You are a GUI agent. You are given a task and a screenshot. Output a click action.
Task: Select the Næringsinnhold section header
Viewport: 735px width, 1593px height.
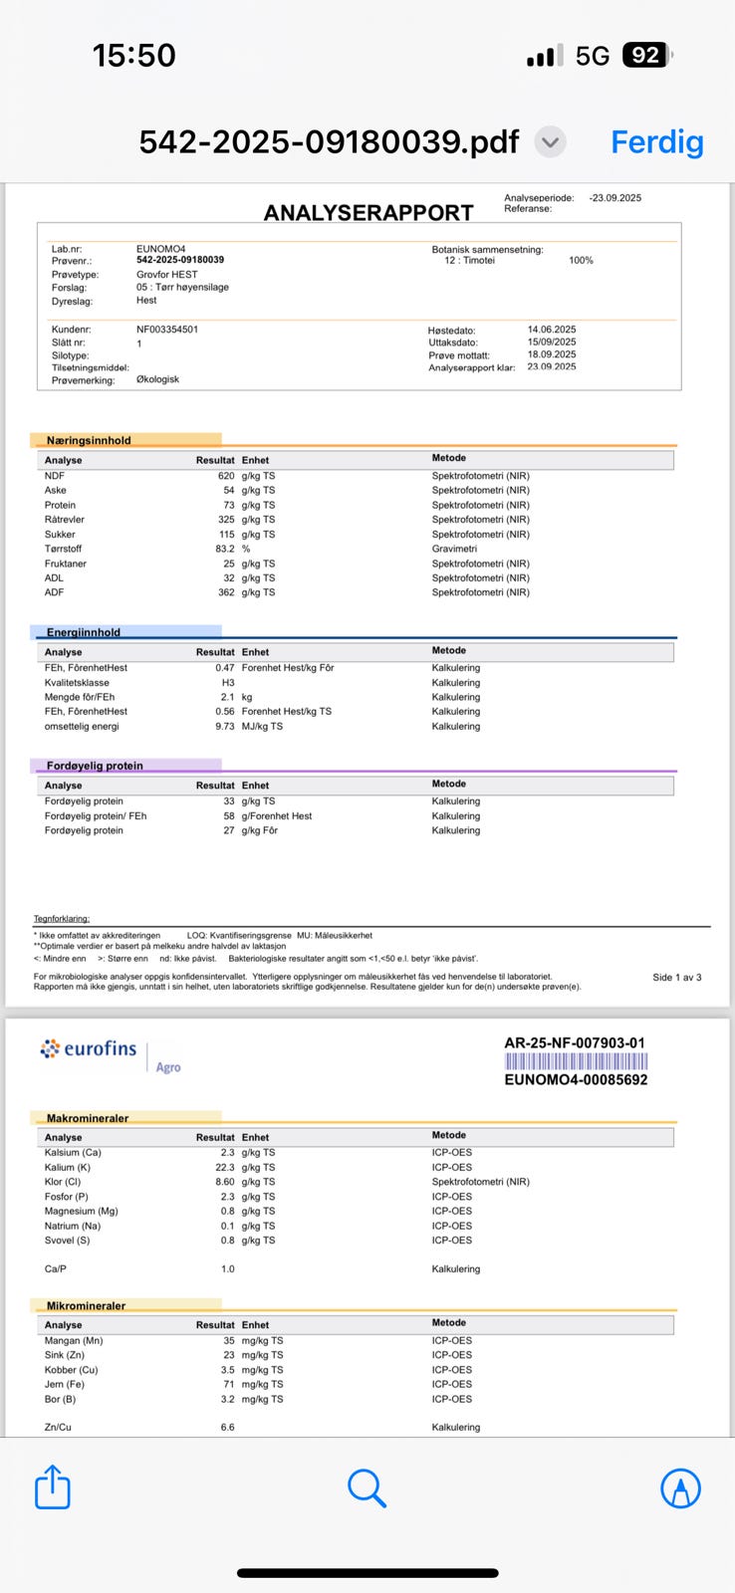click(x=89, y=440)
